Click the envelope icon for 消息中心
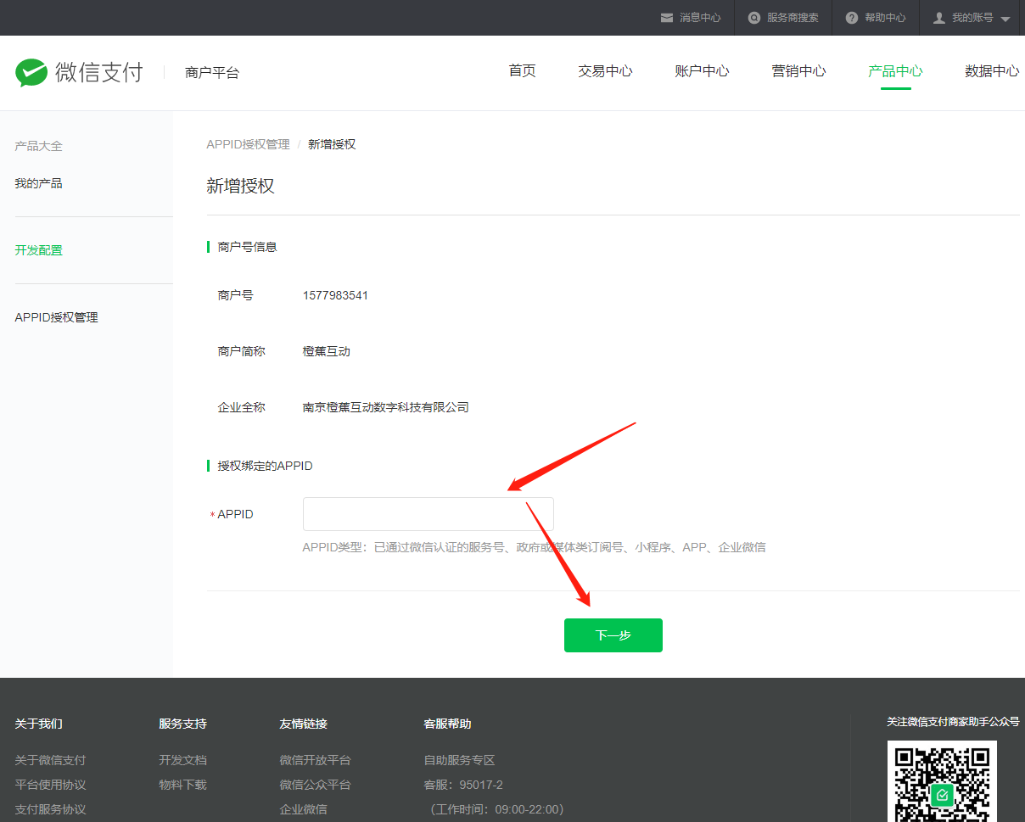 (667, 18)
